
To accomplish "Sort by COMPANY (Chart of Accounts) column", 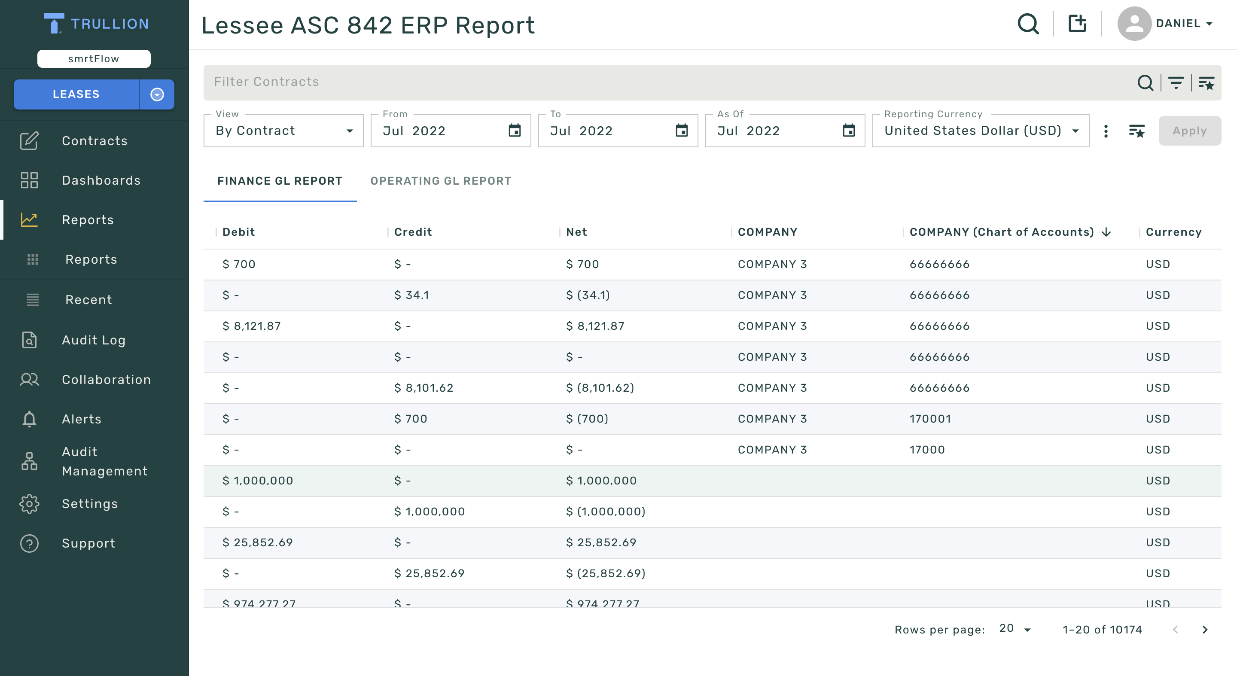I will tap(1001, 232).
